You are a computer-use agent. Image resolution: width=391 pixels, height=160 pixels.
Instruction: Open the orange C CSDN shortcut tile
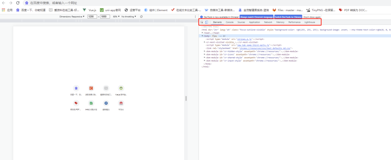click(x=91, y=90)
